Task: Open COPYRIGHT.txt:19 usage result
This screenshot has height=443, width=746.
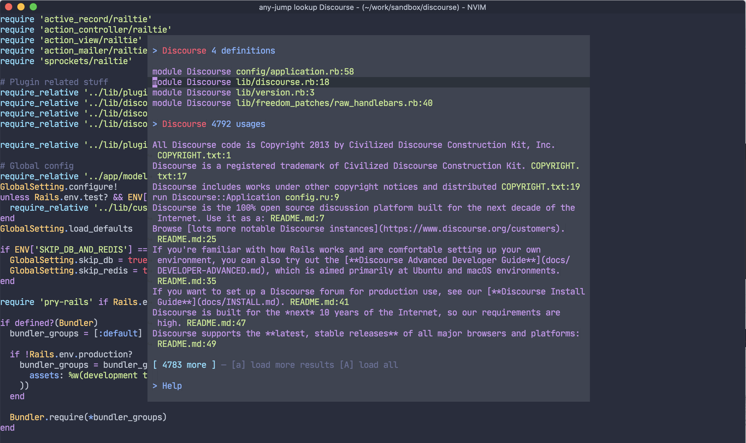Action: coord(540,187)
